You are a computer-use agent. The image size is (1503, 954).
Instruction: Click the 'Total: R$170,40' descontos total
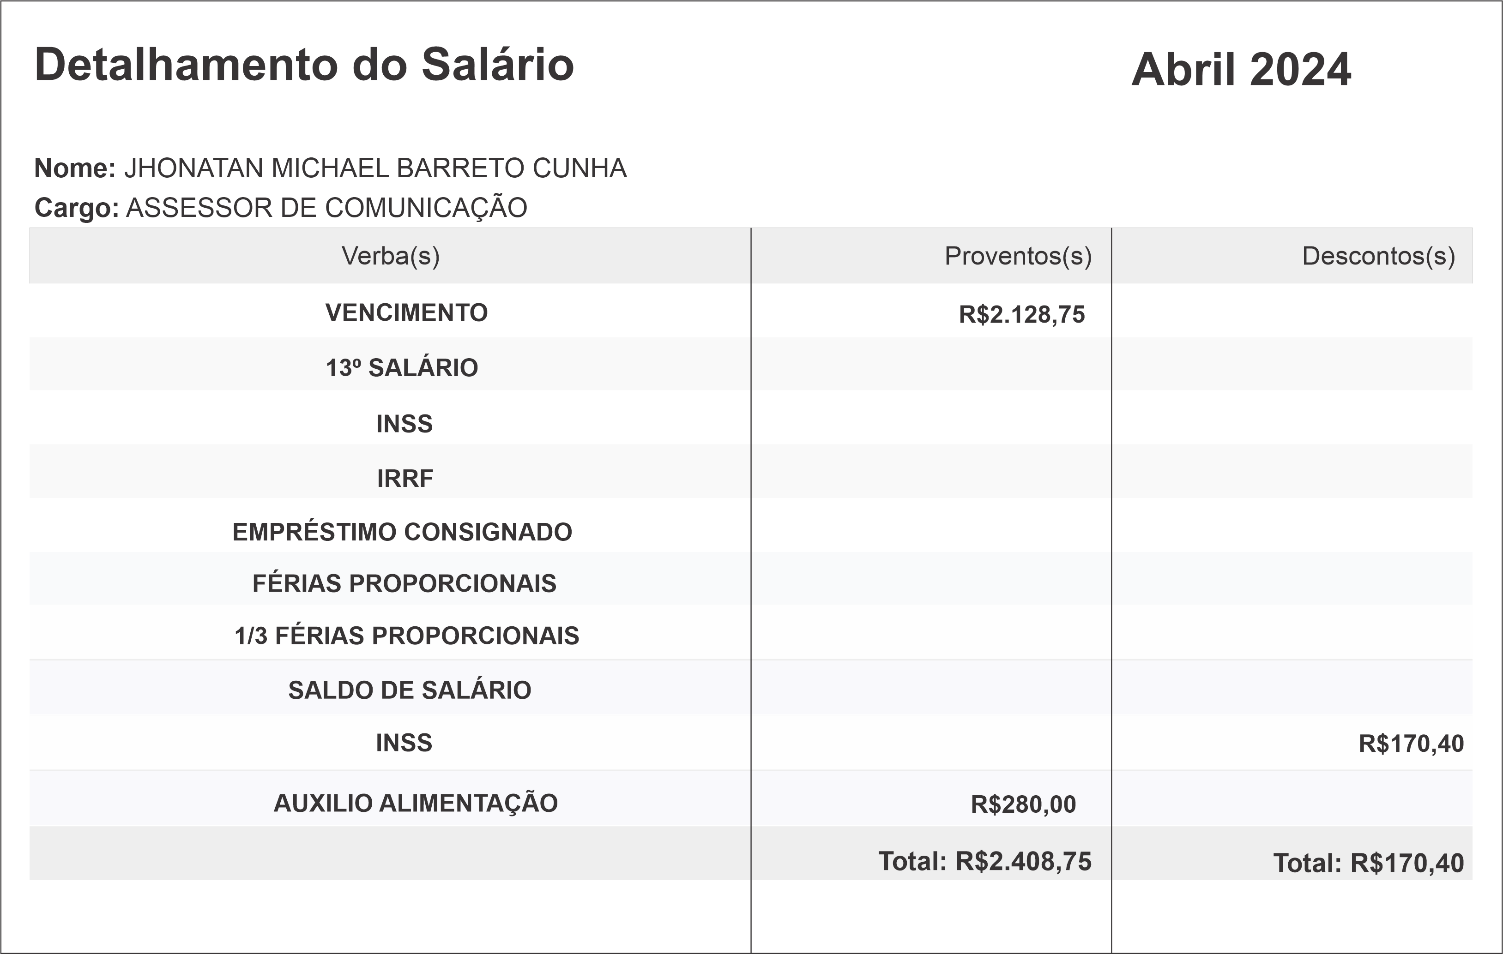pos(1368,863)
